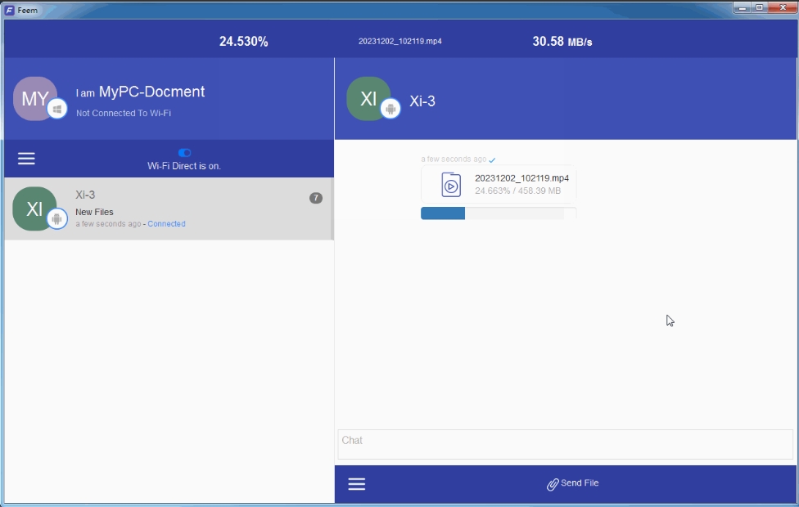Screen dimensions: 799x507
Task: Click the XI avatar in chat header
Action: [368, 98]
